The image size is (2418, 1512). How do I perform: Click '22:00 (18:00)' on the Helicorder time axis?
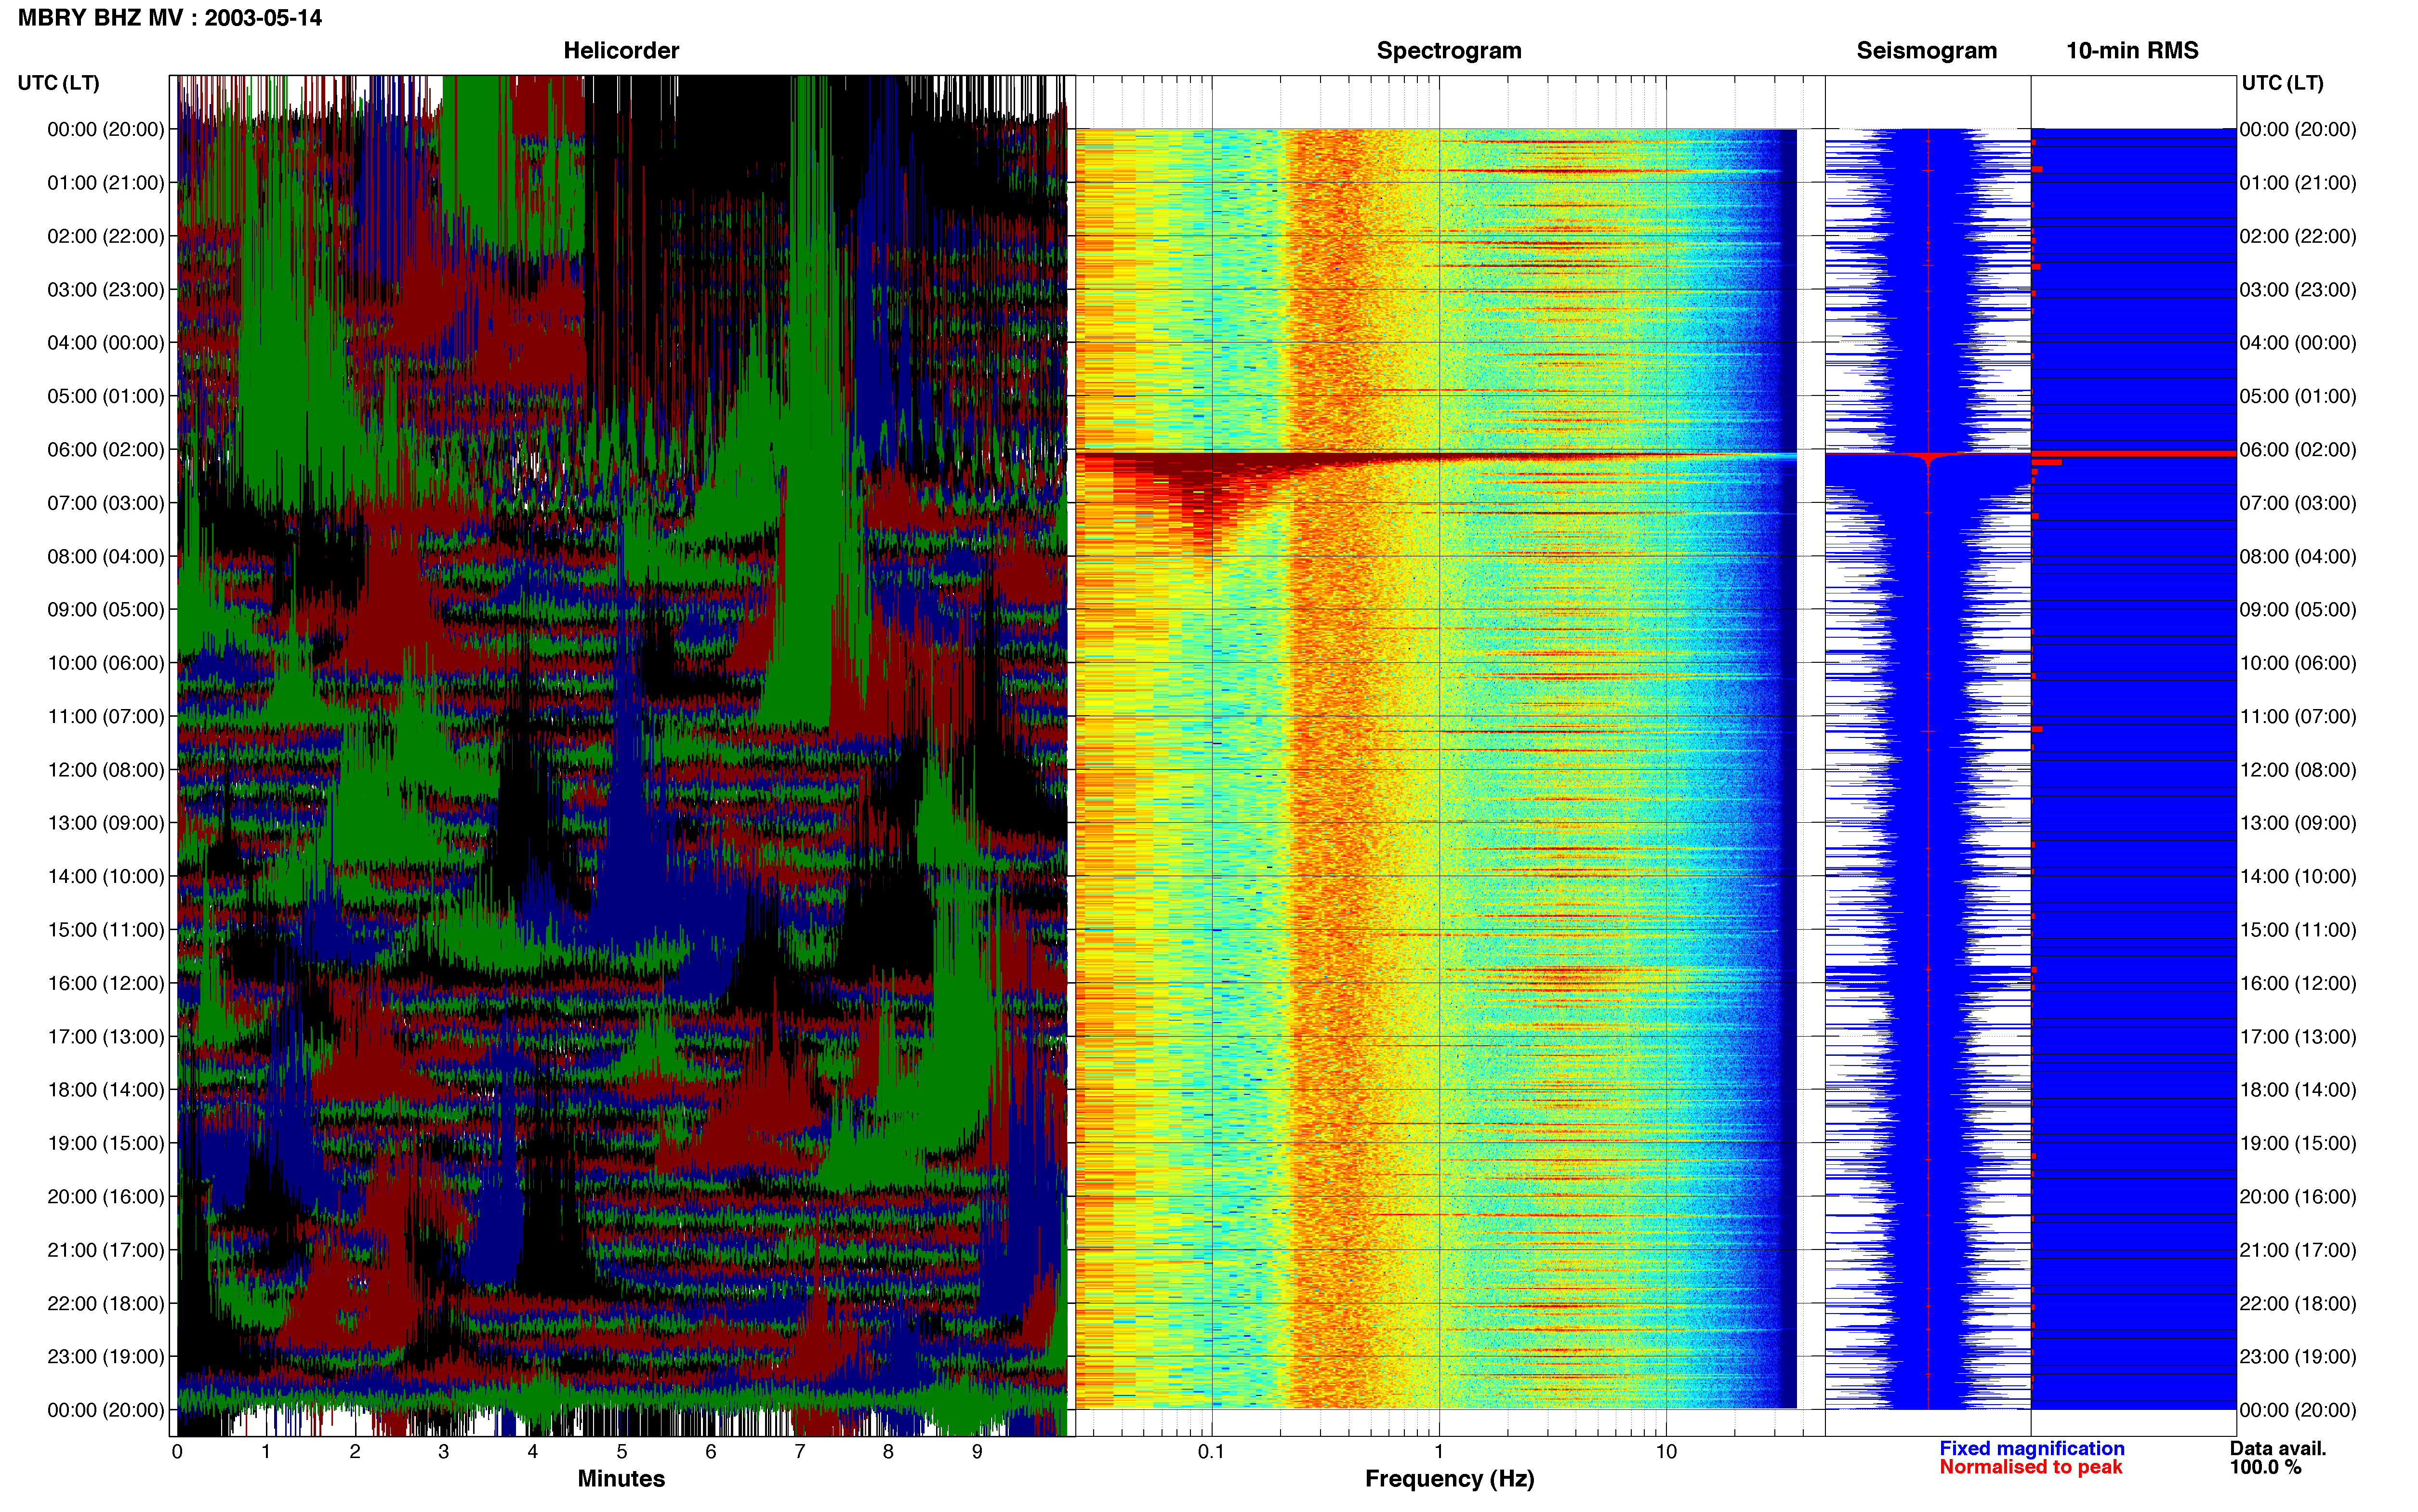(x=106, y=1303)
